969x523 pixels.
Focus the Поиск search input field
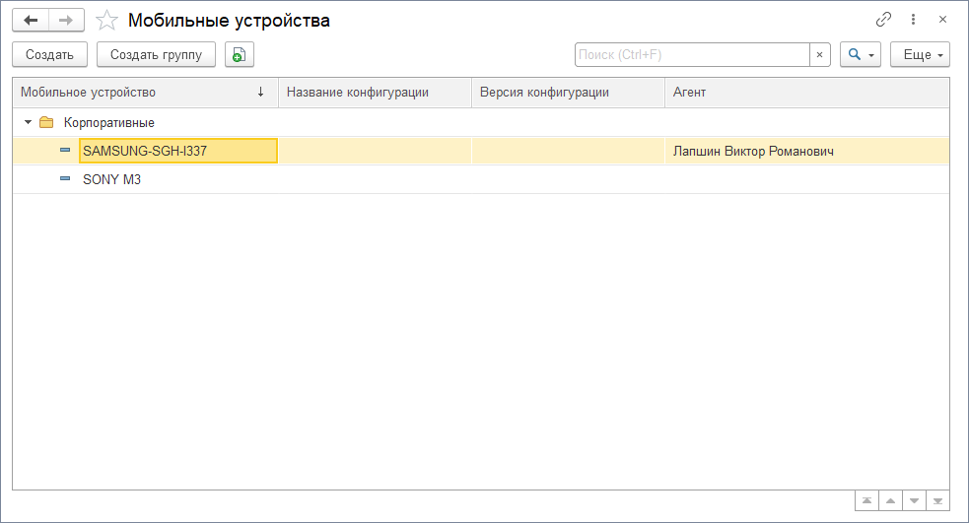[692, 55]
